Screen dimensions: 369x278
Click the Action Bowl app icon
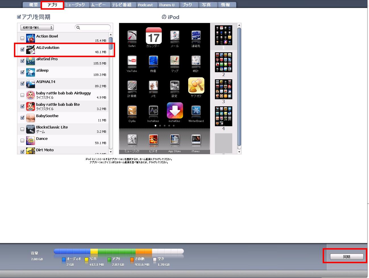coord(30,38)
